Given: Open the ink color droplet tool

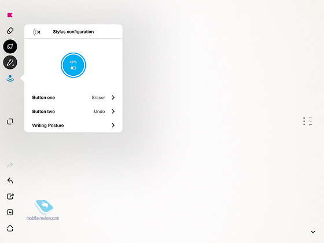Looking at the screenshot, I should click(10, 46).
